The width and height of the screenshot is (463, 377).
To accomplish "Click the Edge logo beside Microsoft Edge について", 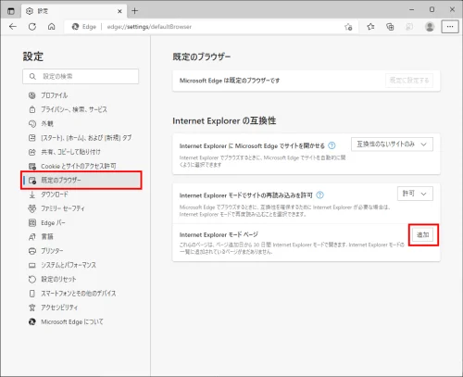I will pyautogui.click(x=32, y=321).
